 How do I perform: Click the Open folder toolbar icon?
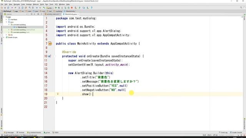[x=2, y=8]
